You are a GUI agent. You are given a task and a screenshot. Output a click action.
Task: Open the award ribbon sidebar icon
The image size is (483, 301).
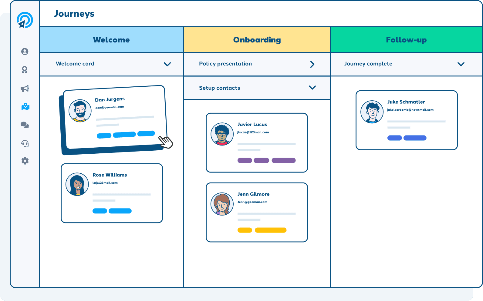click(x=25, y=70)
